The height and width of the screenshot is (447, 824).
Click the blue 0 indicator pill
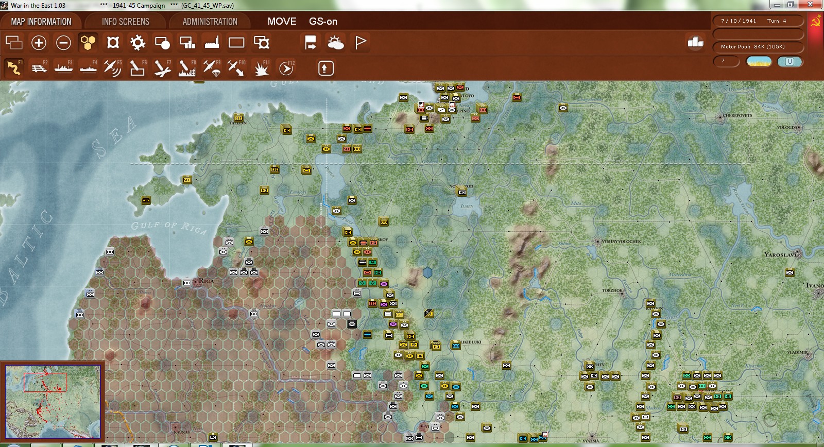coord(789,61)
